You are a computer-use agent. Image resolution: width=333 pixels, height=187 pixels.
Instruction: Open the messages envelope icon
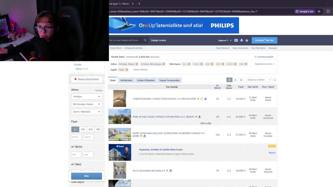tap(236, 40)
